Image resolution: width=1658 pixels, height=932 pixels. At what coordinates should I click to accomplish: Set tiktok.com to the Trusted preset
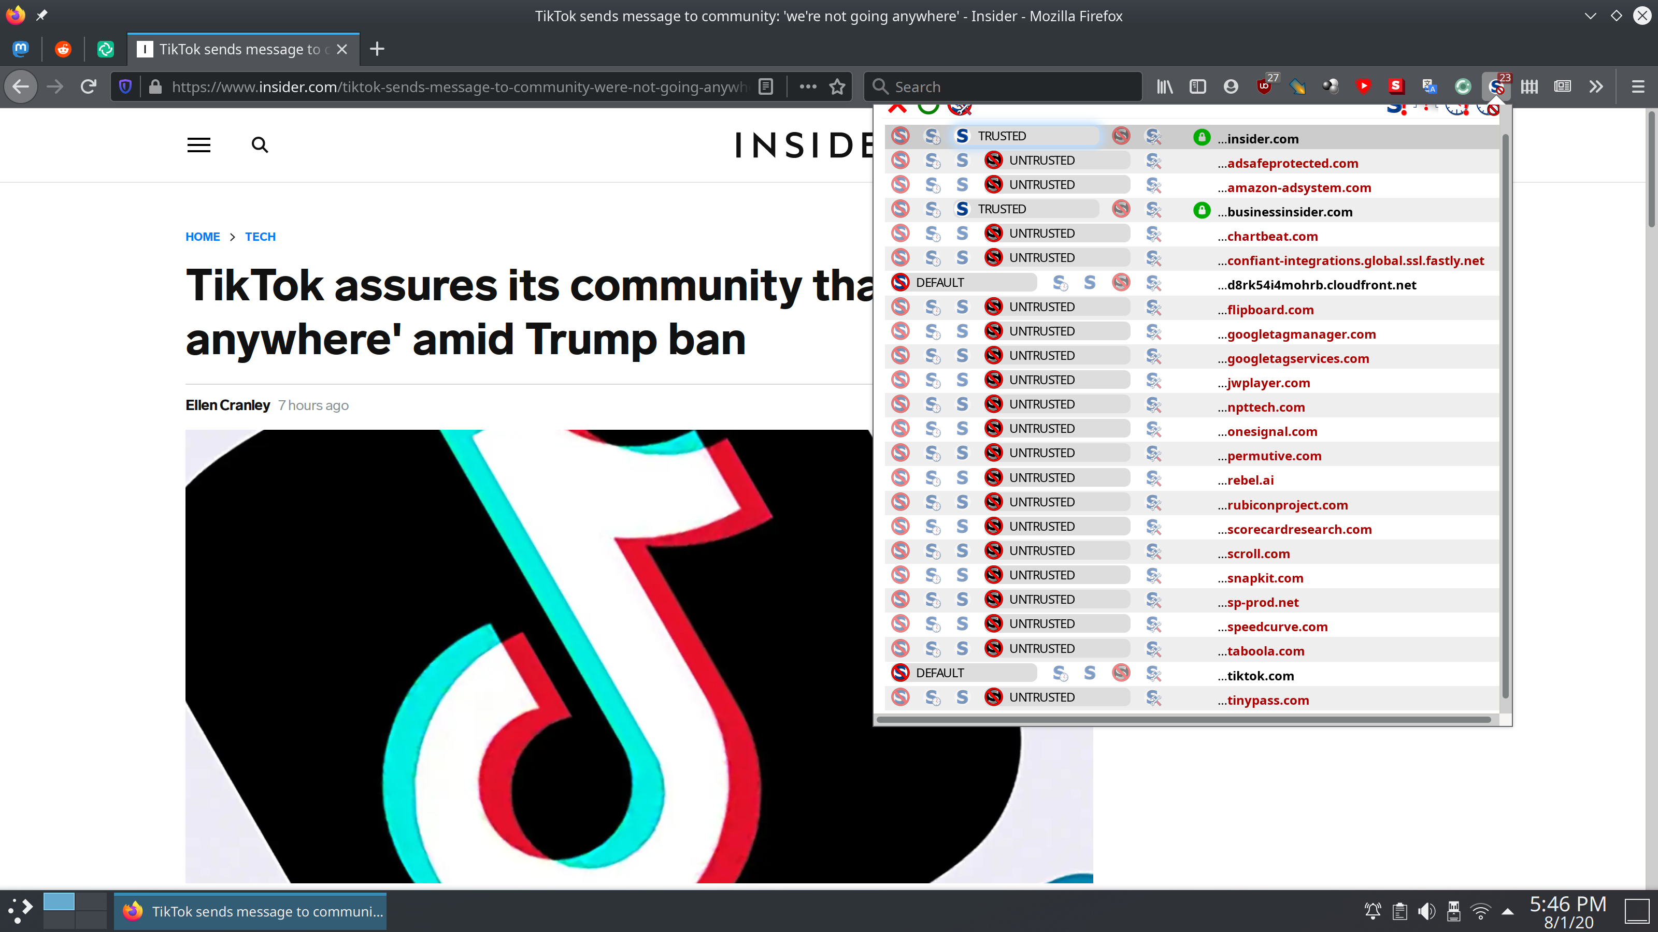(x=1089, y=673)
